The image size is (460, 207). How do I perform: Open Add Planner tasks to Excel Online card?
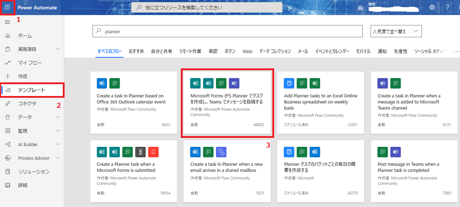coord(321,102)
